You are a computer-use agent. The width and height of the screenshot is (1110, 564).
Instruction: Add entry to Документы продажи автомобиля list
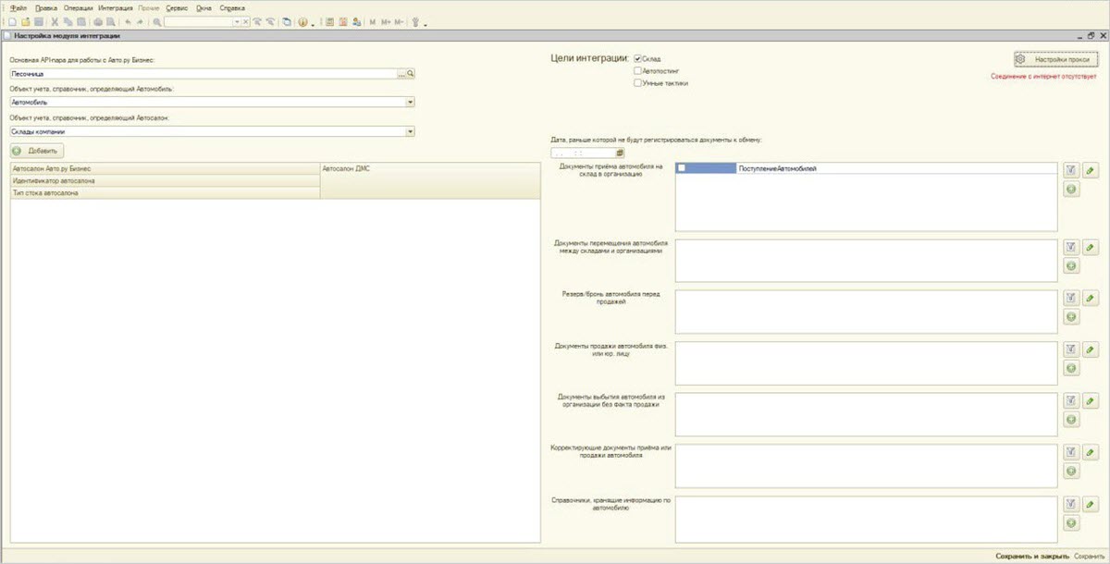click(1071, 368)
